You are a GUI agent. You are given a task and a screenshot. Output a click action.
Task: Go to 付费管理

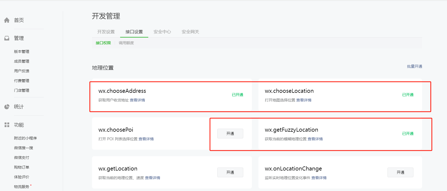tap(22, 81)
